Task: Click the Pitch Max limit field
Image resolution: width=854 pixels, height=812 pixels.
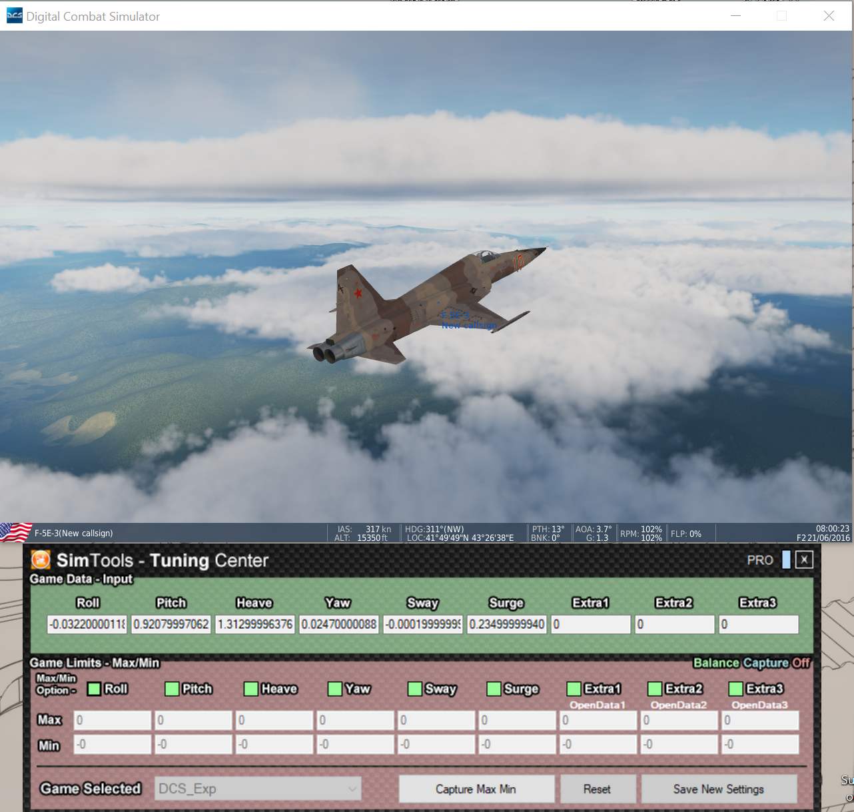Action: coord(194,720)
